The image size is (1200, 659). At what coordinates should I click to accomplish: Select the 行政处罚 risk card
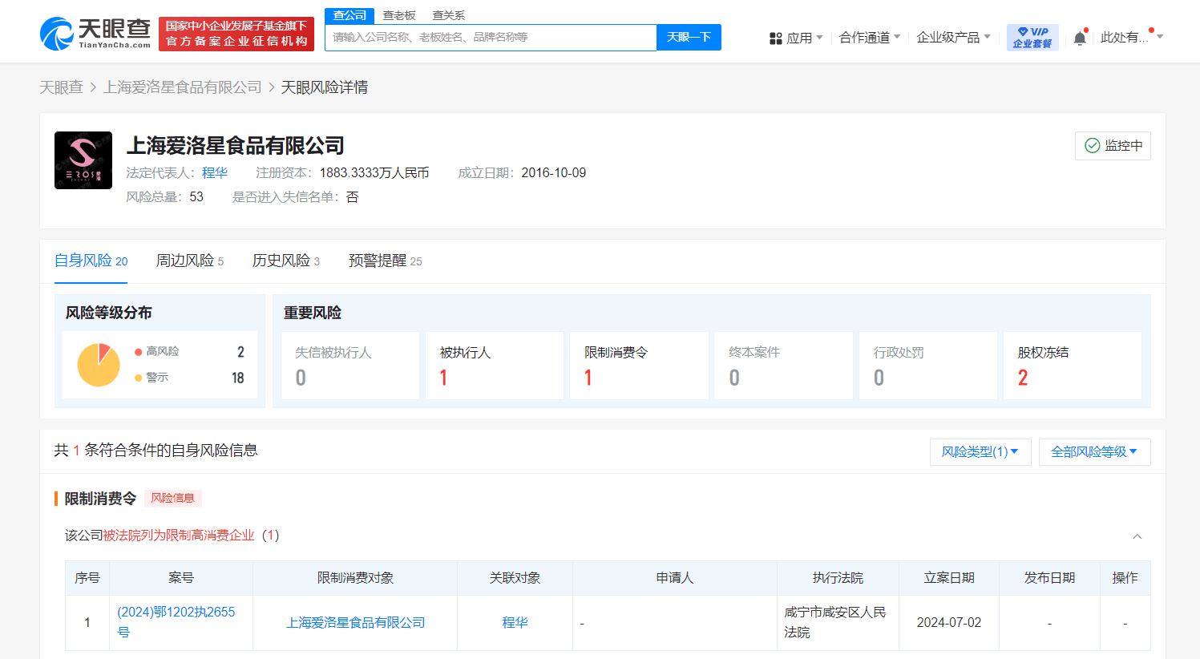point(928,366)
